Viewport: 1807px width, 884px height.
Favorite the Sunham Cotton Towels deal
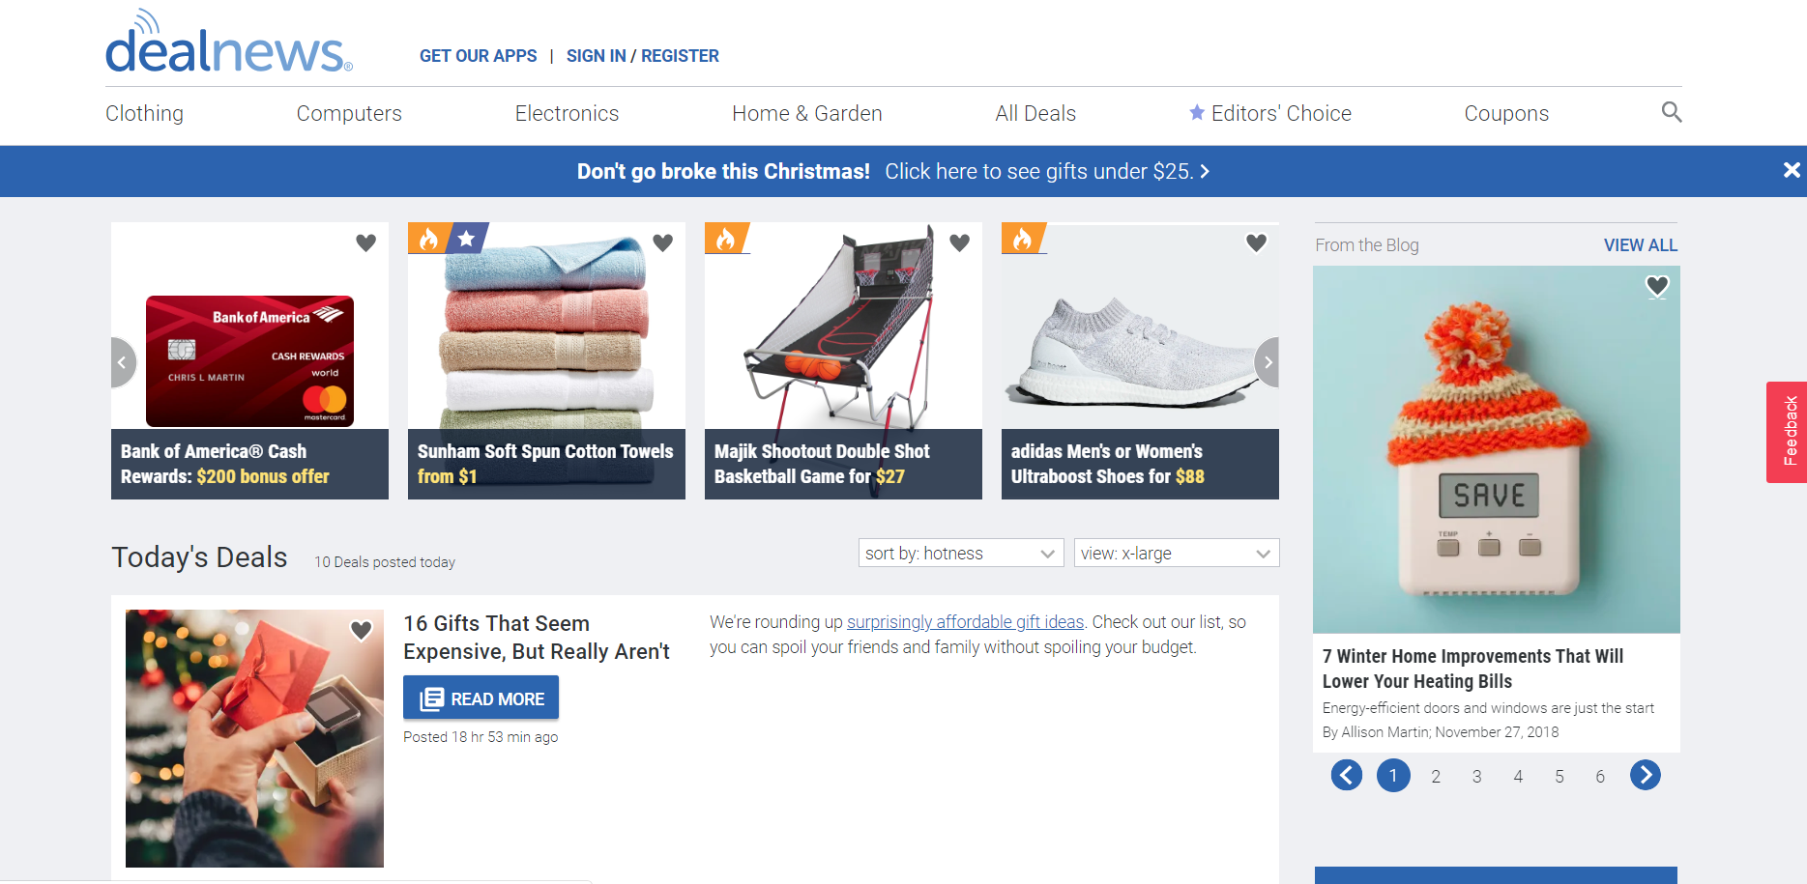662,242
